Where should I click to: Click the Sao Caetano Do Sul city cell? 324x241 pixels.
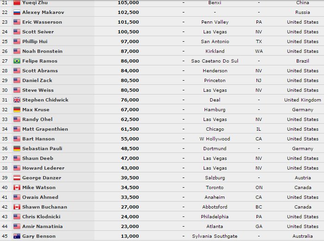pos(214,61)
